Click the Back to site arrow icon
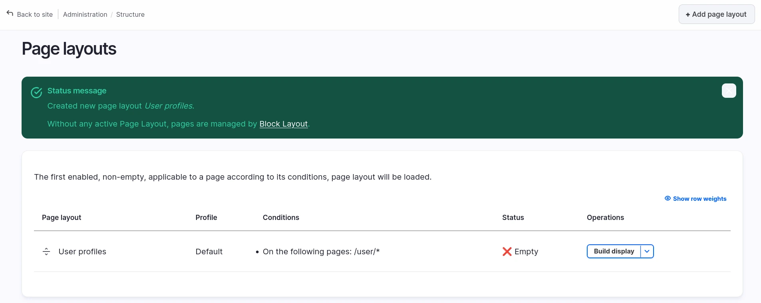 [10, 14]
